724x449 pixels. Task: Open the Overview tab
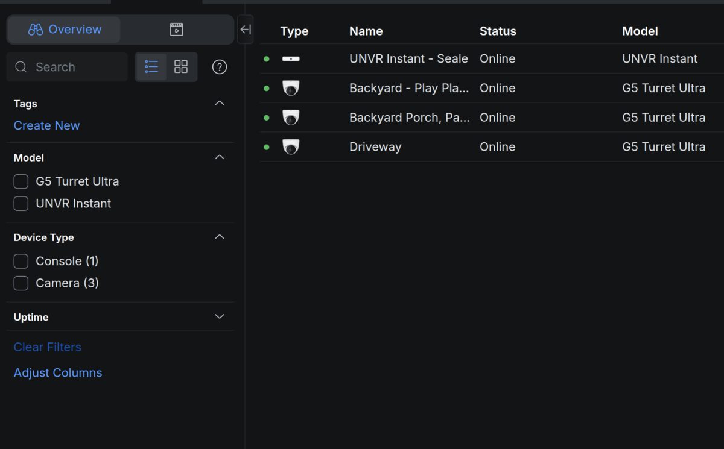[x=64, y=30]
